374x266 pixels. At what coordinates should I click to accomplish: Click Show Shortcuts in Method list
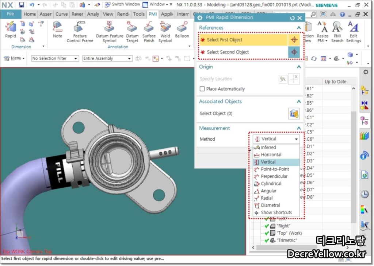pyautogui.click(x=276, y=212)
